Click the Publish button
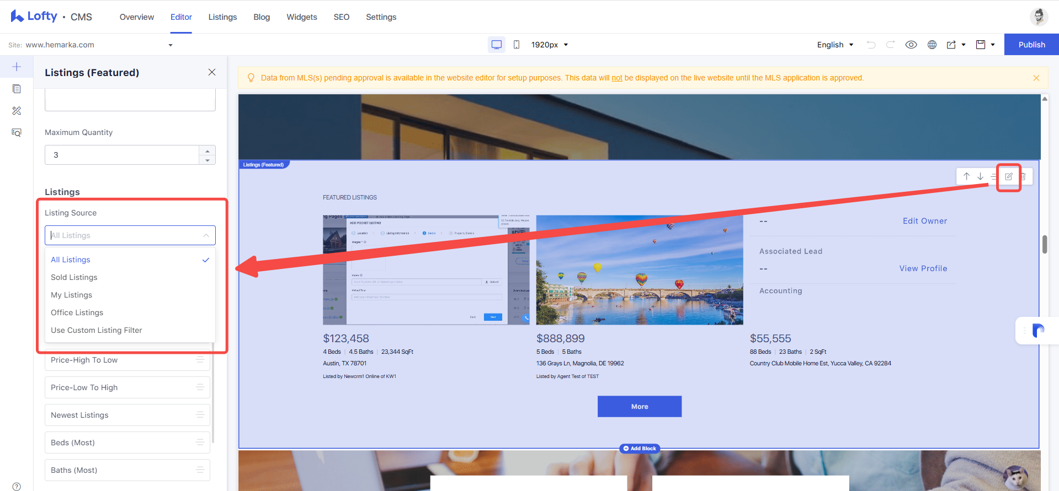Screen dimensions: 1059x491 (x=1031, y=45)
